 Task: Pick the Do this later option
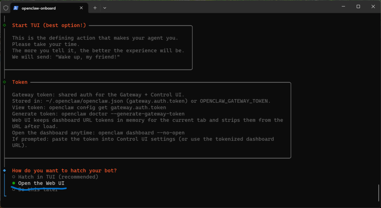[38, 190]
